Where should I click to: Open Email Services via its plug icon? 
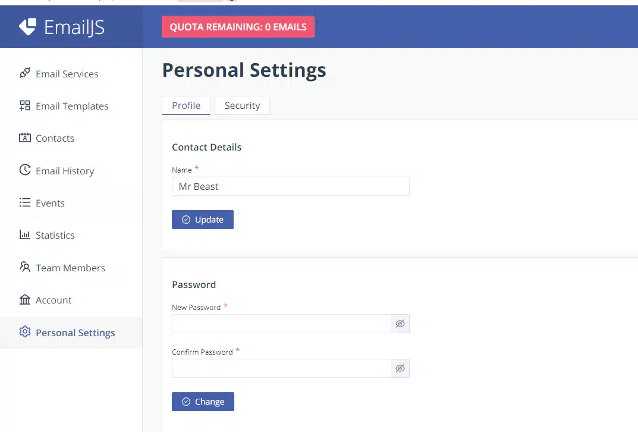pos(25,73)
